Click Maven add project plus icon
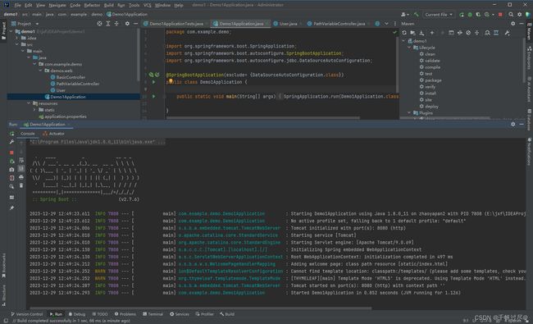The image size is (533, 324). click(x=432, y=33)
